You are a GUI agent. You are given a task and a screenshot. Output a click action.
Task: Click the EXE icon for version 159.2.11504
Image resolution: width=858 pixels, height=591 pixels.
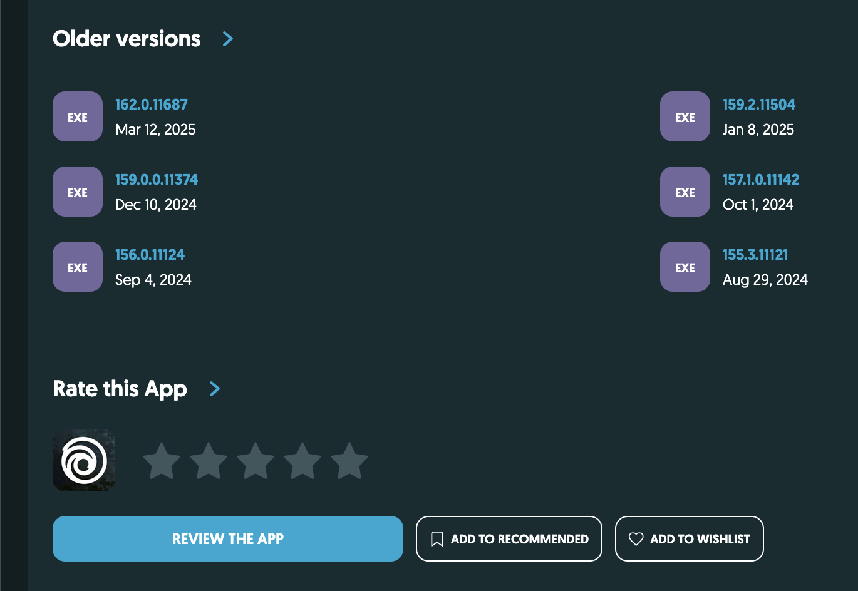(x=685, y=117)
